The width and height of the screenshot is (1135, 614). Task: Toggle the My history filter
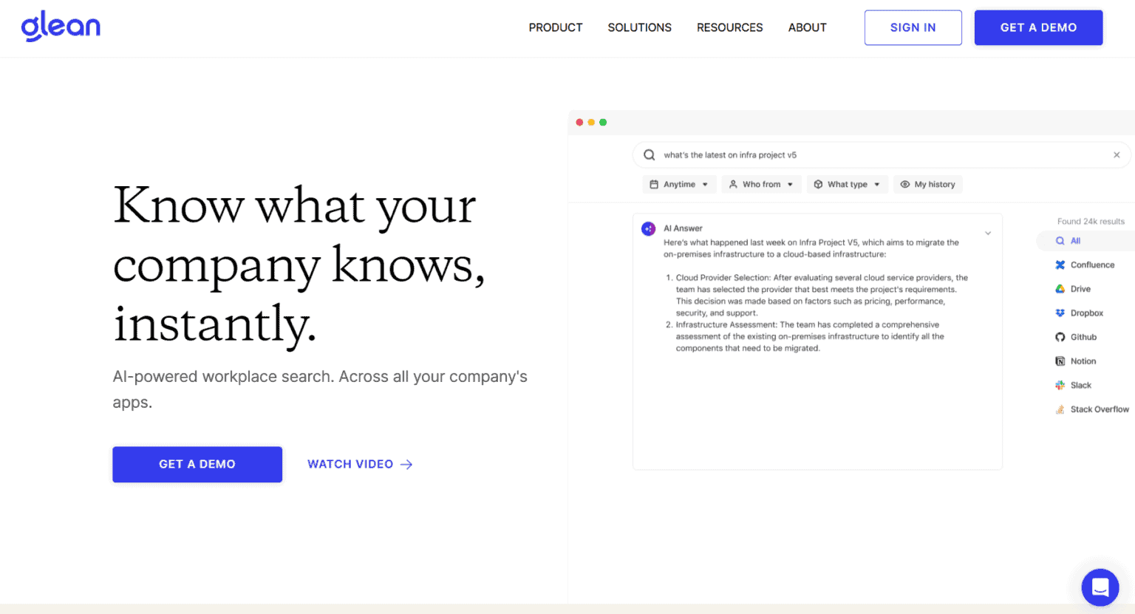pyautogui.click(x=927, y=185)
